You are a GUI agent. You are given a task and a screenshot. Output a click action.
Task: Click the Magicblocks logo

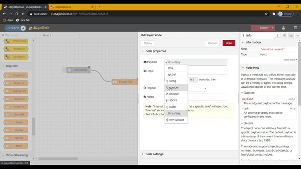coord(39,28)
